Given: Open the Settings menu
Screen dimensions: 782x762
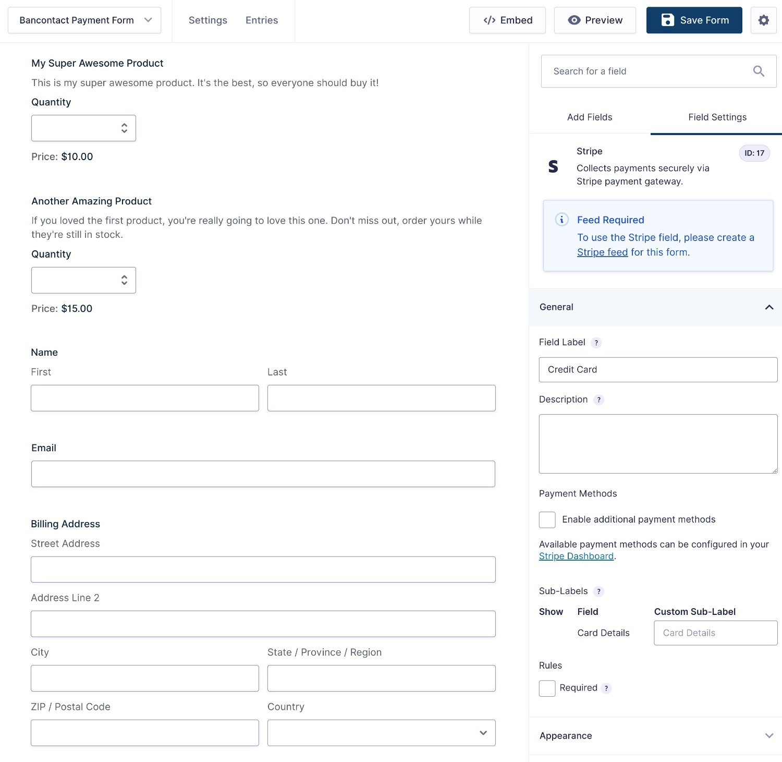Looking at the screenshot, I should pyautogui.click(x=207, y=20).
